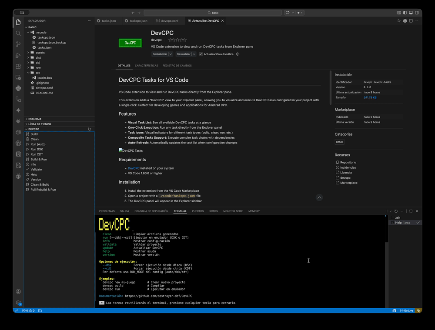Switch to the SALIDA panel tab

coord(124,211)
